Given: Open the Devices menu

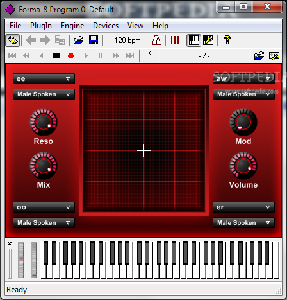Looking at the screenshot, I should (106, 26).
